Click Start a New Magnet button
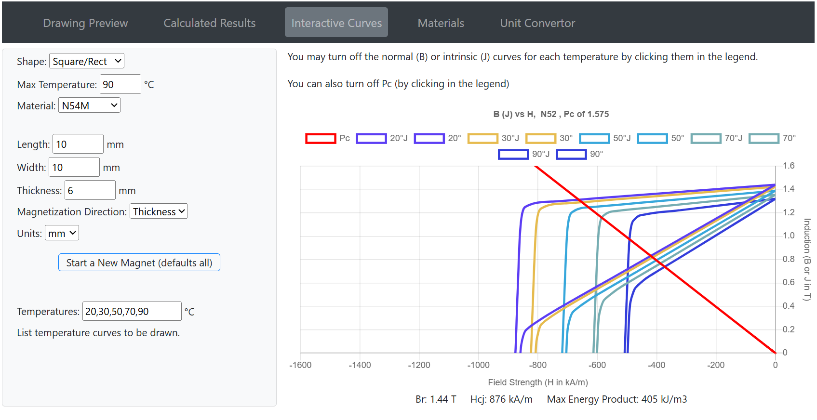 139,262
